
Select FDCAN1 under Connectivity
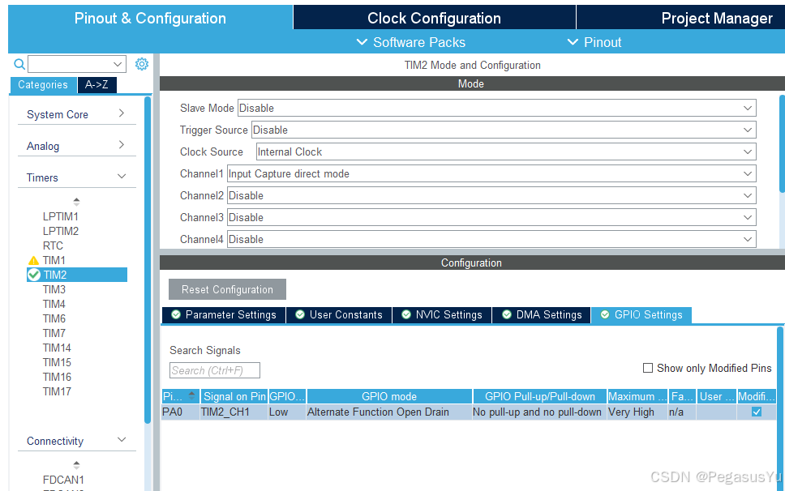pyautogui.click(x=63, y=480)
